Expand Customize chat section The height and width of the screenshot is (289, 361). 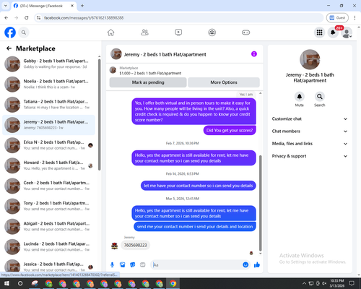click(x=310, y=118)
